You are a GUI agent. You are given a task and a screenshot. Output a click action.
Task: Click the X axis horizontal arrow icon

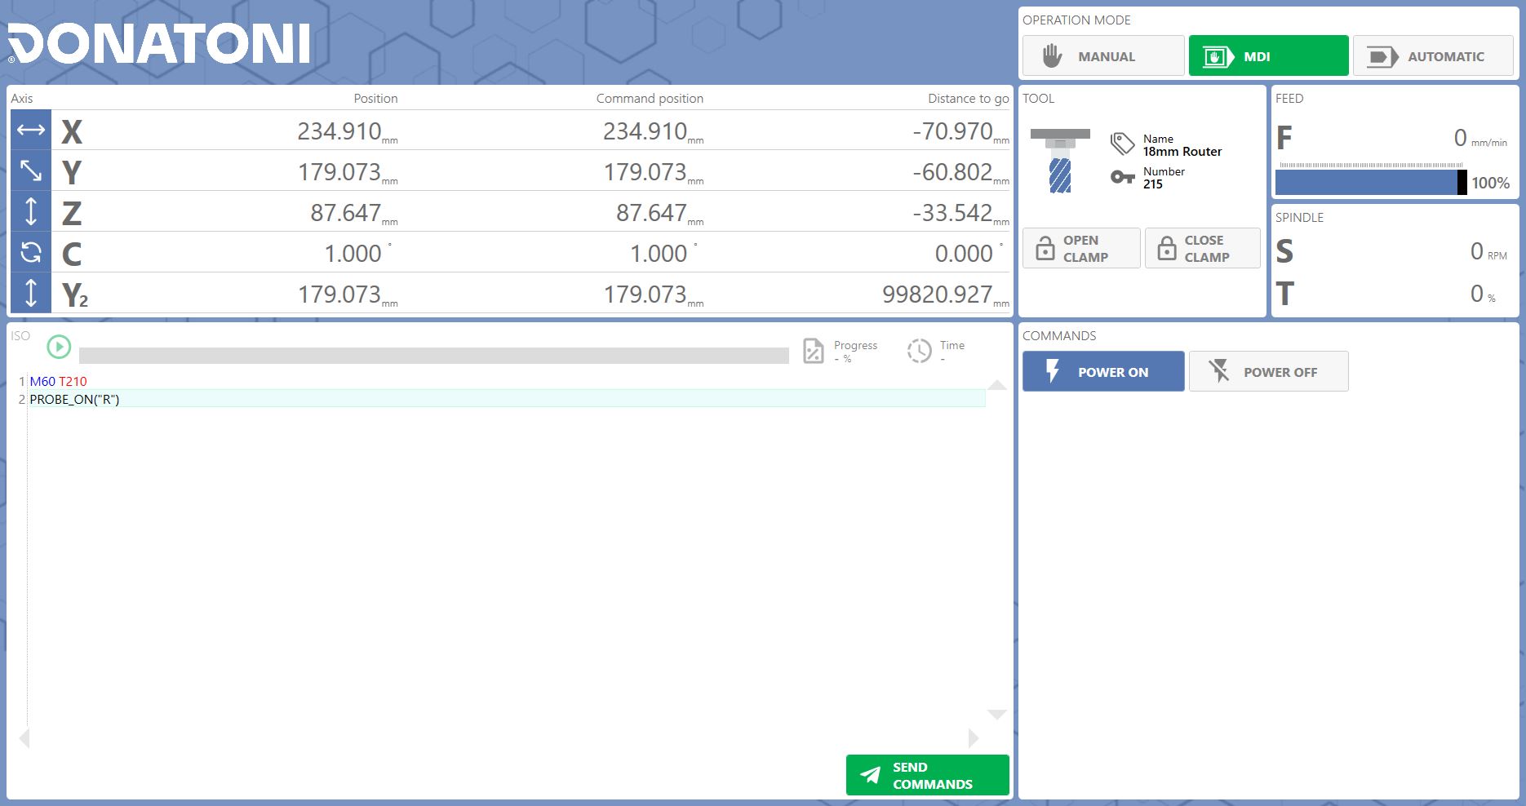31,130
